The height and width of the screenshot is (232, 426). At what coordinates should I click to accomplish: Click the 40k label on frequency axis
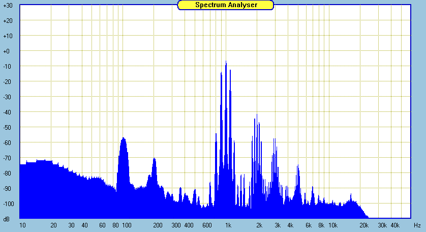point(395,225)
